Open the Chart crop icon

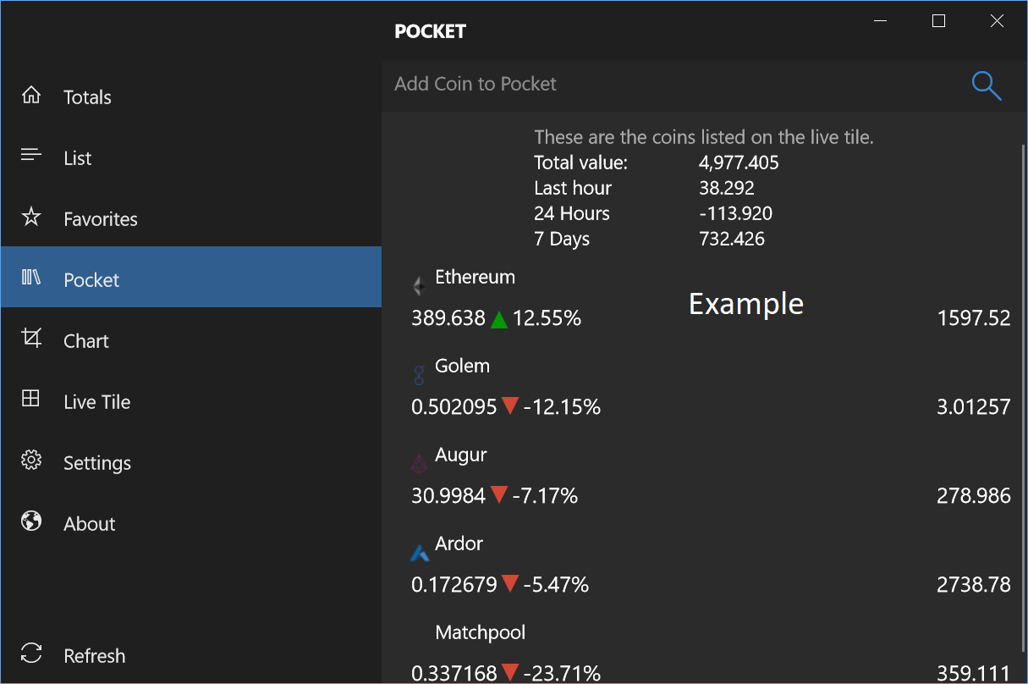[31, 339]
